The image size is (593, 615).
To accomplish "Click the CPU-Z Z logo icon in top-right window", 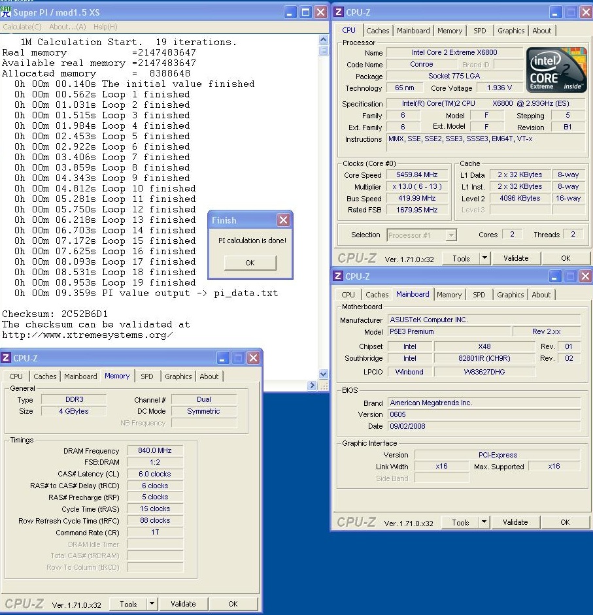I will (x=338, y=12).
